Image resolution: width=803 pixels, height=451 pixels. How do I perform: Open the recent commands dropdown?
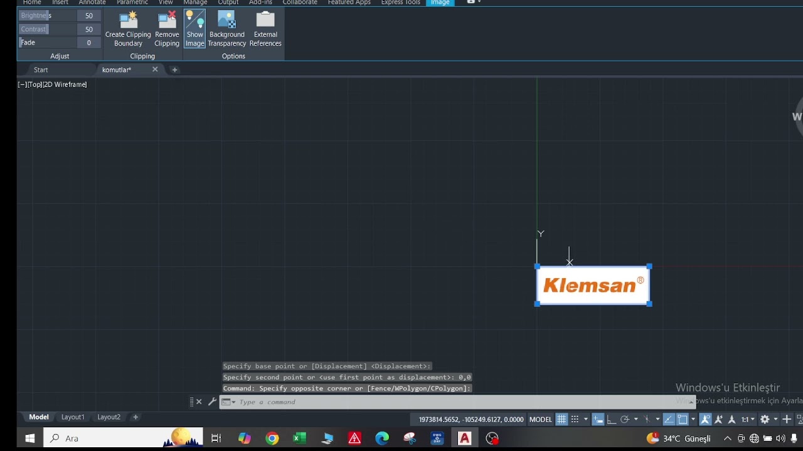[x=228, y=402]
